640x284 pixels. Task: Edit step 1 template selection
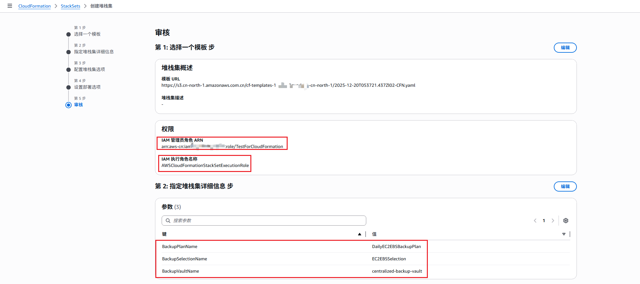tap(565, 48)
